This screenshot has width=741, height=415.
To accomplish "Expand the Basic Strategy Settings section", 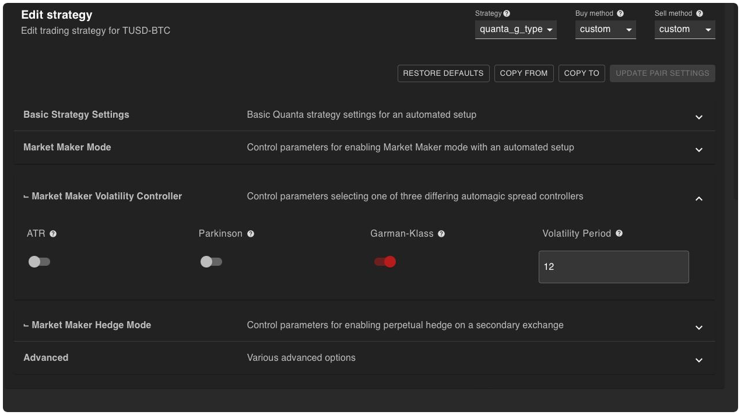I will (699, 117).
